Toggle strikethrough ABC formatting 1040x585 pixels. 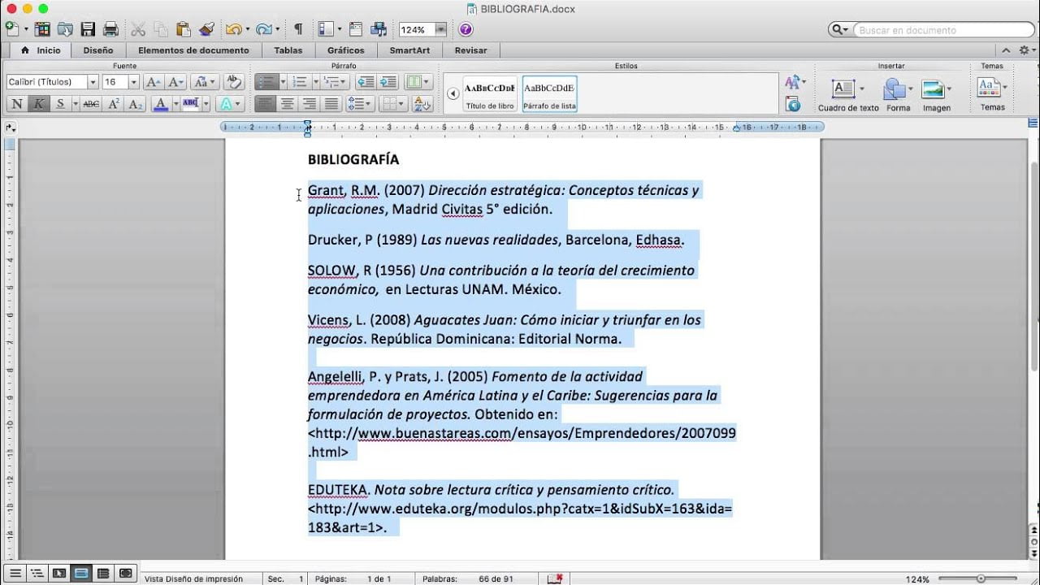point(91,104)
